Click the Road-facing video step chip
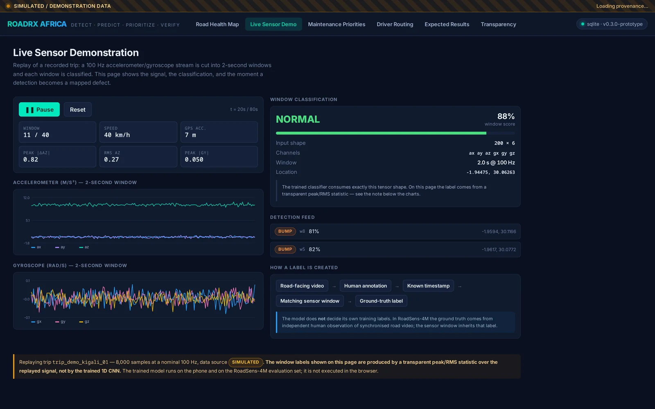The height and width of the screenshot is (409, 655). click(302, 286)
